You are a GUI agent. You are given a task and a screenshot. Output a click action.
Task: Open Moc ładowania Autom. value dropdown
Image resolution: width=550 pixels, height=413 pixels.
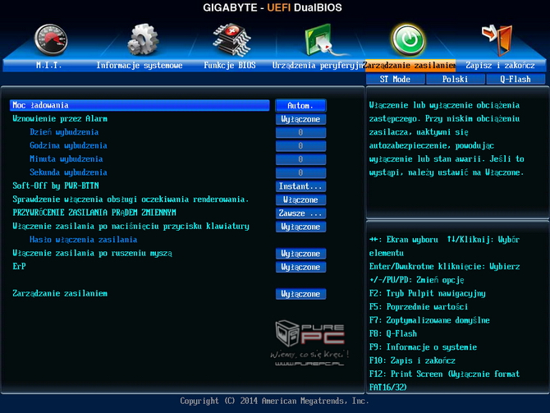(300, 106)
